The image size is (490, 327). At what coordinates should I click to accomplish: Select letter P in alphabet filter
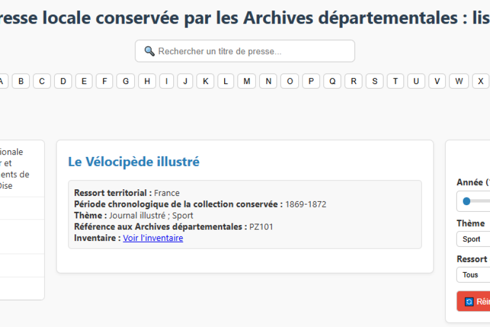[311, 81]
